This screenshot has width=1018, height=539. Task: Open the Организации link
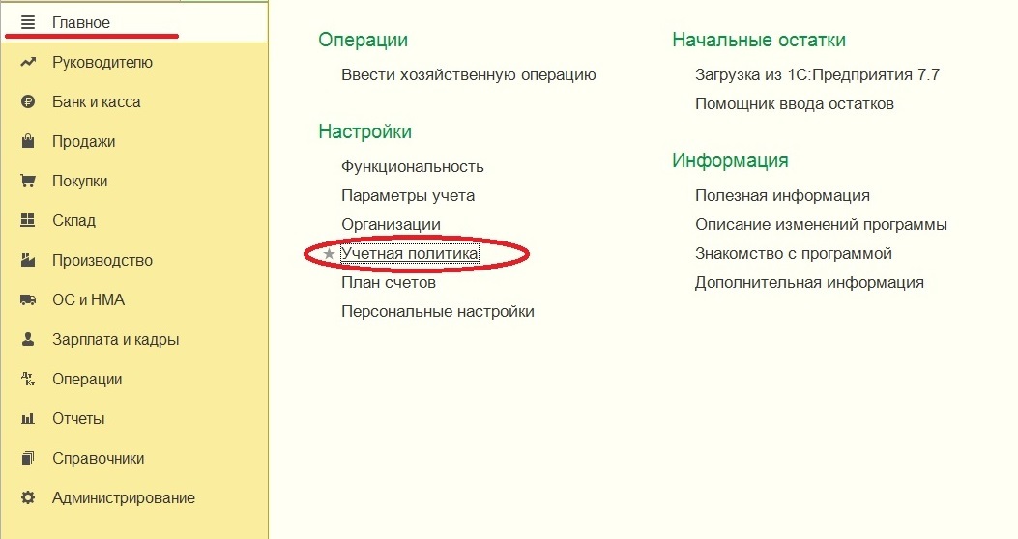[391, 224]
